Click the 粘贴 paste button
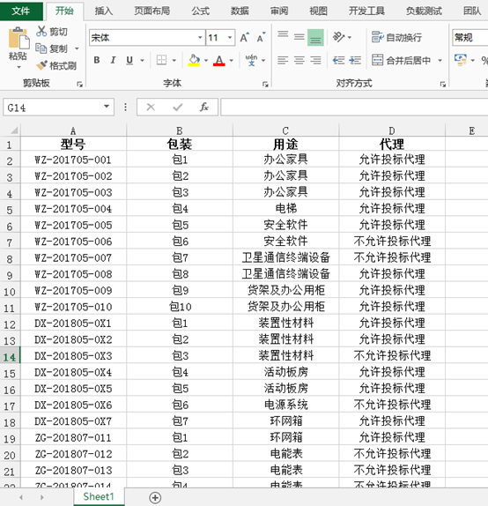488x506 pixels. 18,48
